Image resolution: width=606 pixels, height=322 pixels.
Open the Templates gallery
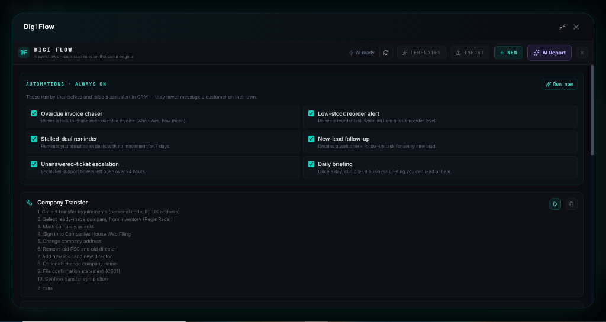421,53
